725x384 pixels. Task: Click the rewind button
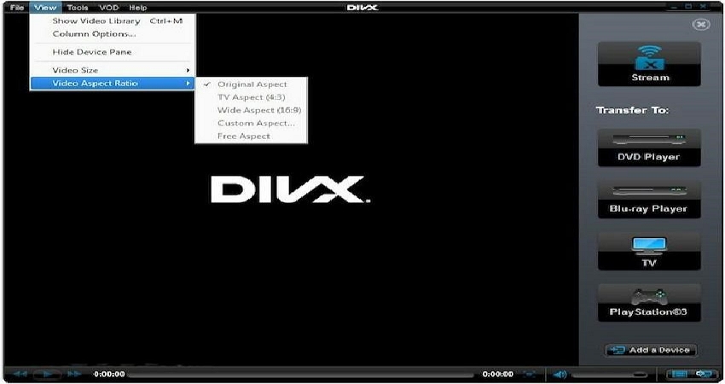[x=20, y=374]
